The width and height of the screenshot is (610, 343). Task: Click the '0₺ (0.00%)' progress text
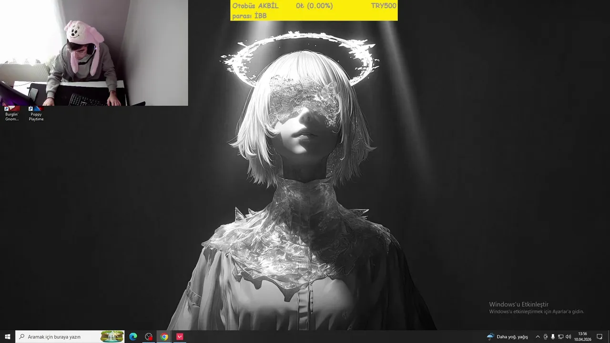[314, 6]
